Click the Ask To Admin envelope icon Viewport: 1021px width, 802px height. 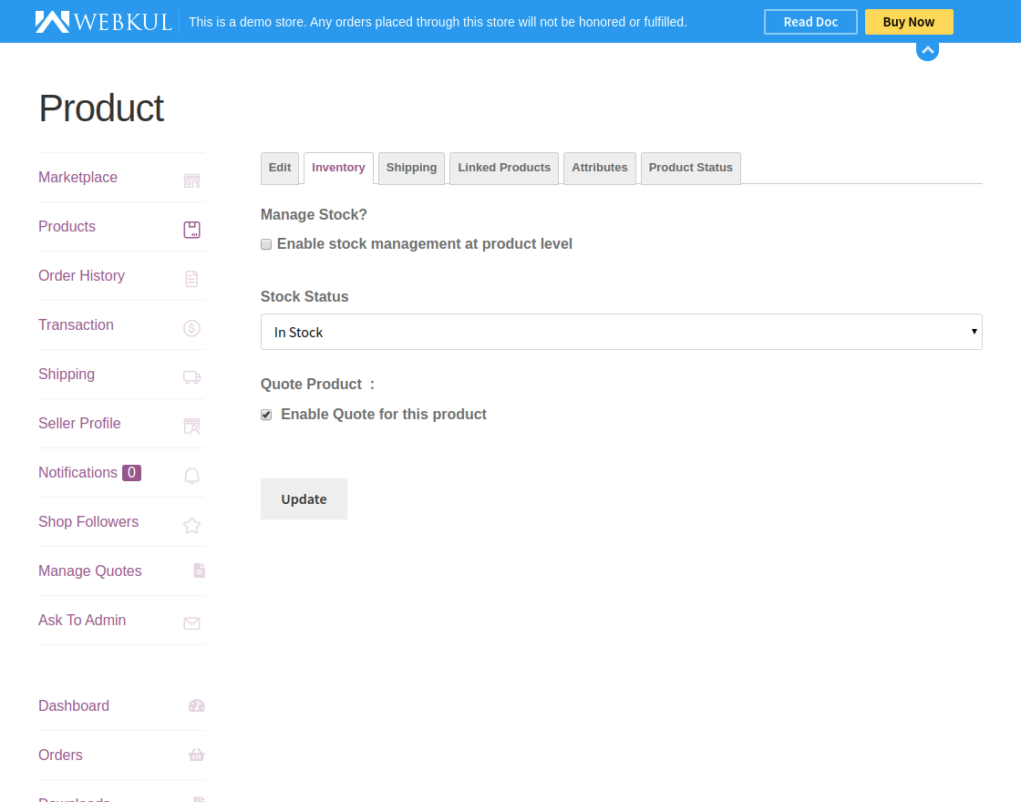pyautogui.click(x=191, y=623)
